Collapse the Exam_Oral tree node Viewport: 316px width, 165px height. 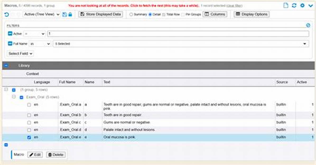coord(14,97)
